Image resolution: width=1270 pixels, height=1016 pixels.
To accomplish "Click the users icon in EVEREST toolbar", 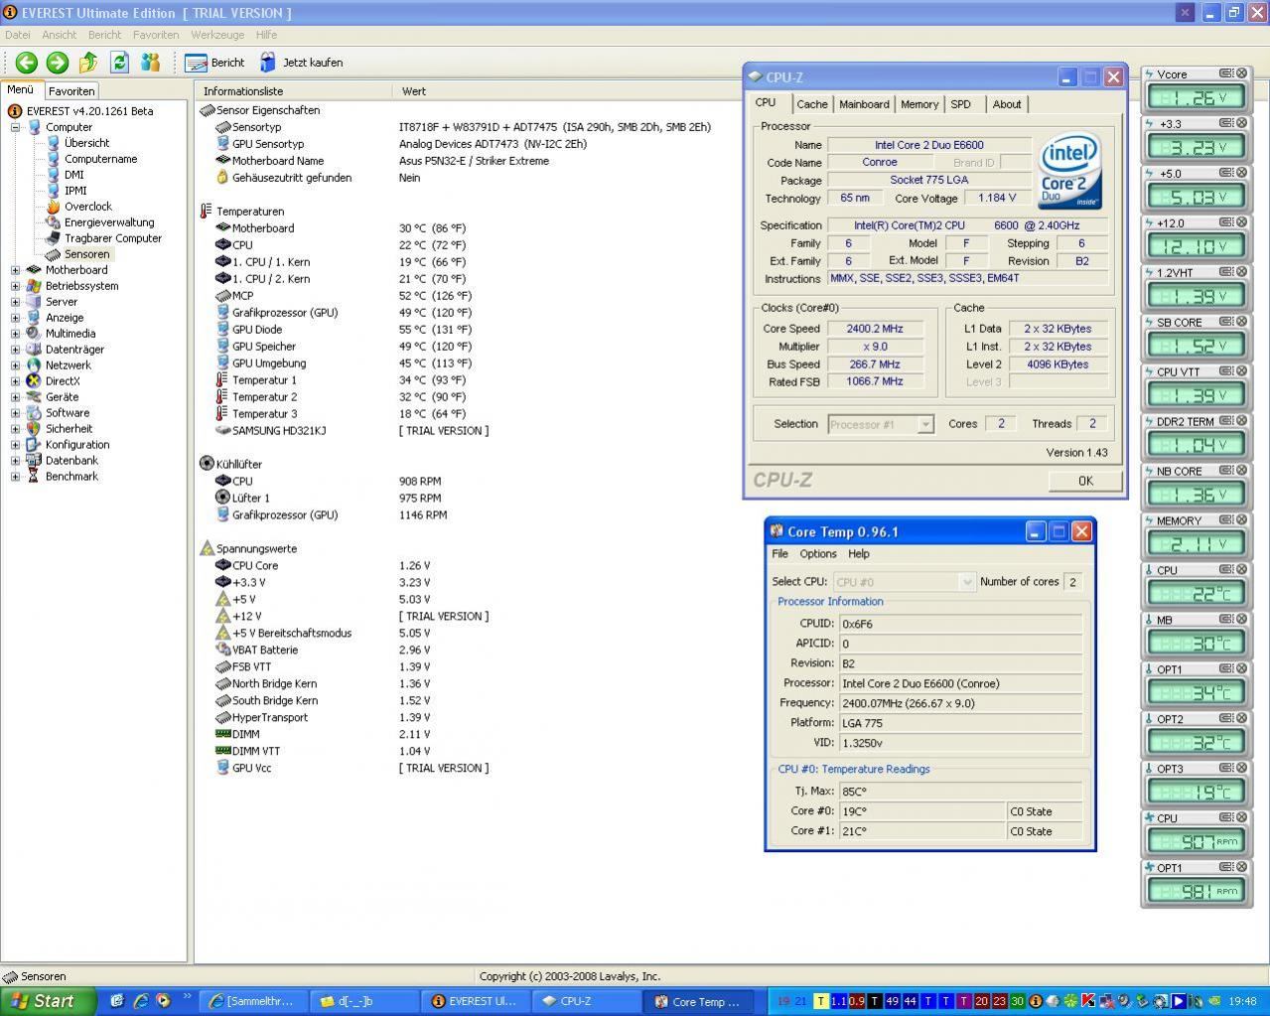I will pos(150,63).
